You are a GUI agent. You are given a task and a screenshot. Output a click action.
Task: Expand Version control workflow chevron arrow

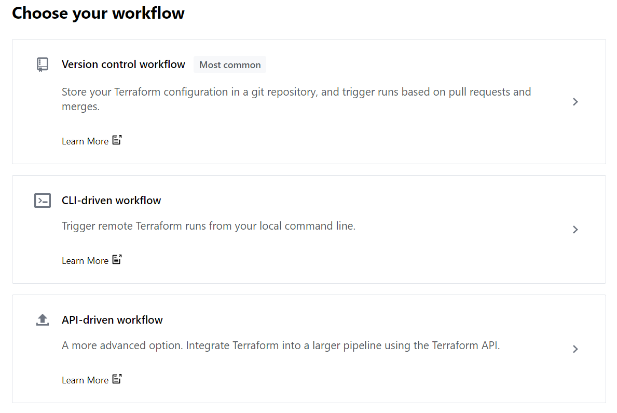(x=575, y=102)
